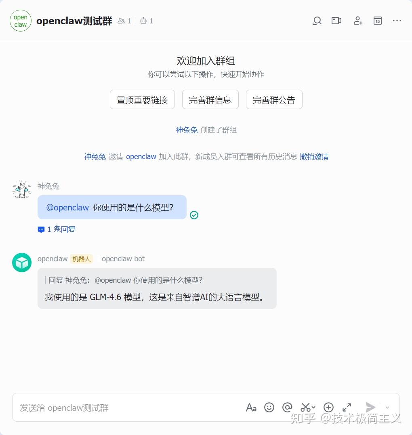Click the 撤销邀请 link
The image size is (412, 435).
coord(314,157)
